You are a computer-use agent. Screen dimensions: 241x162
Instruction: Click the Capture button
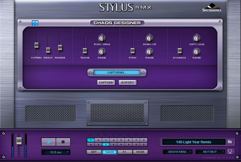click(x=106, y=83)
